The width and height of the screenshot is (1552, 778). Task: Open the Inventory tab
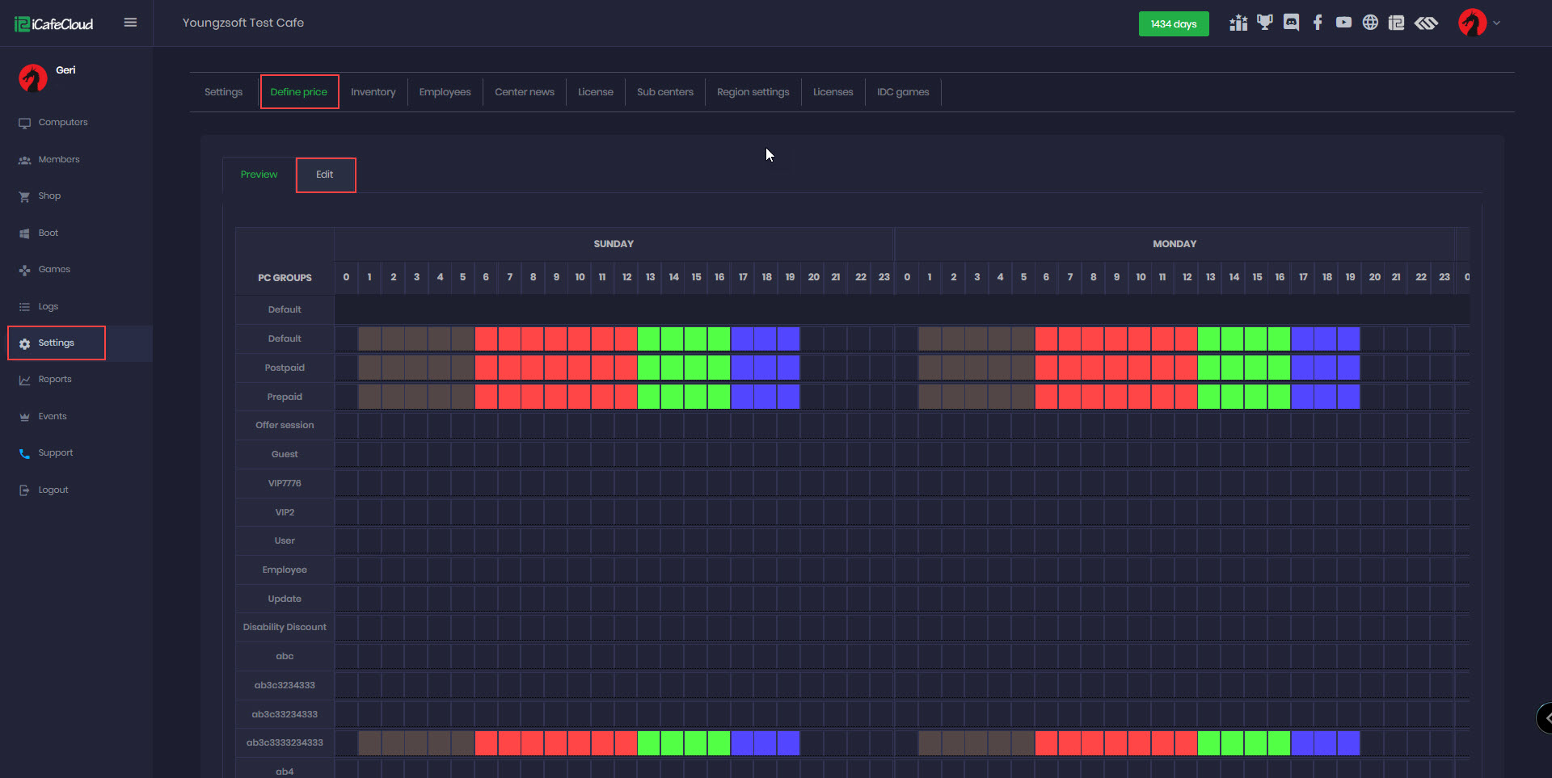(373, 92)
